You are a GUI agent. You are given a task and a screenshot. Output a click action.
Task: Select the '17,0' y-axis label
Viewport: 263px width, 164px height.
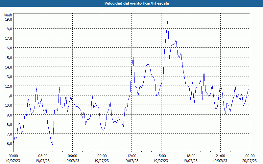(x=9, y=38)
